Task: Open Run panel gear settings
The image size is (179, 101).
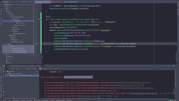Action: [173, 66]
